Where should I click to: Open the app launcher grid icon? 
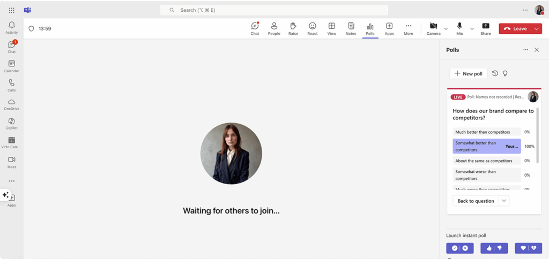pos(12,10)
